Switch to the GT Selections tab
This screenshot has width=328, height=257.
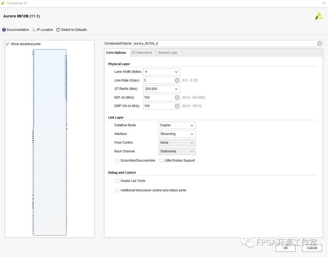click(142, 53)
